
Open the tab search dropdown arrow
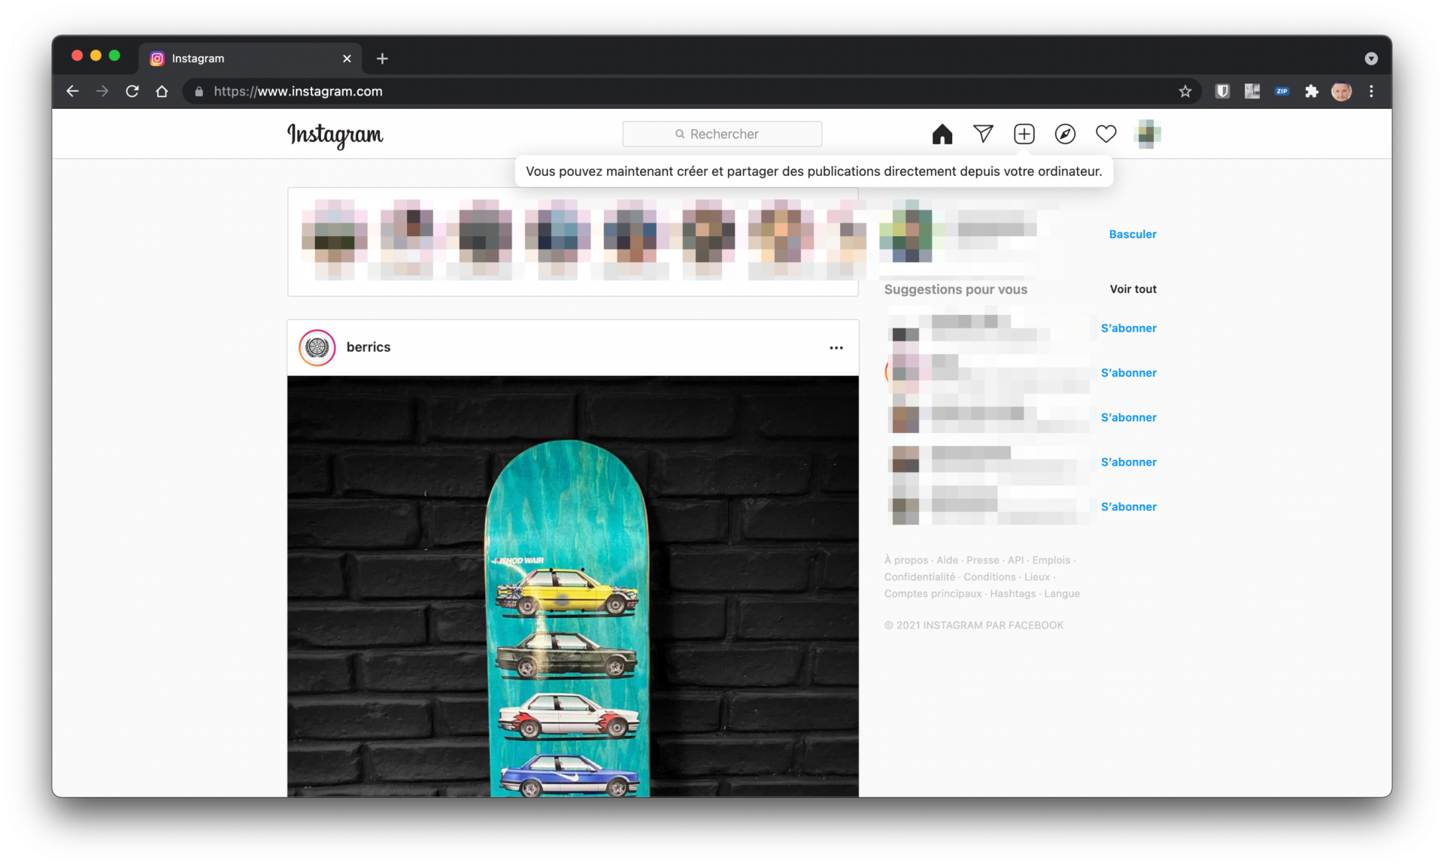[1371, 59]
